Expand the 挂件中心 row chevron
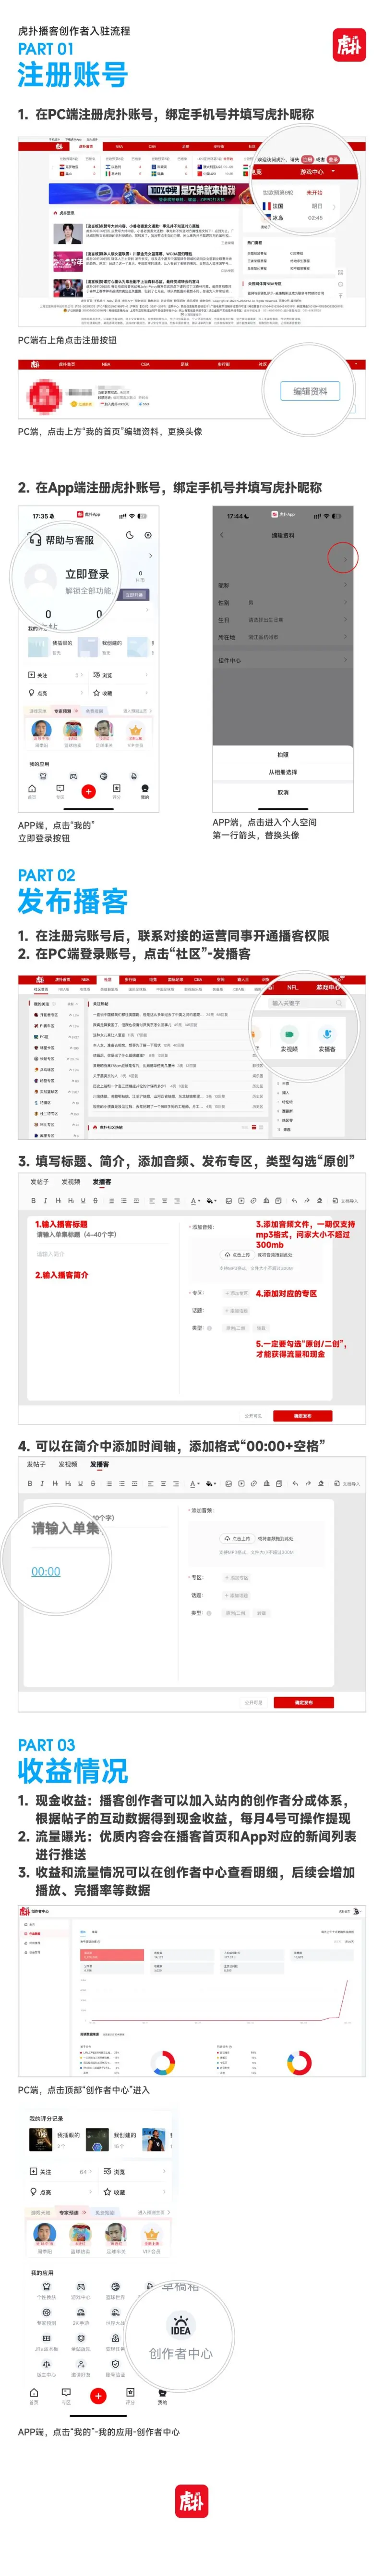 click(345, 660)
